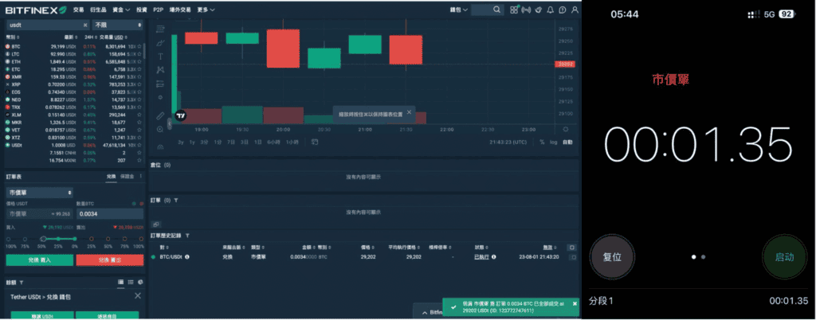Open the apps grid icon in header
Image resolution: width=816 pixels, height=320 pixels.
coord(514,10)
